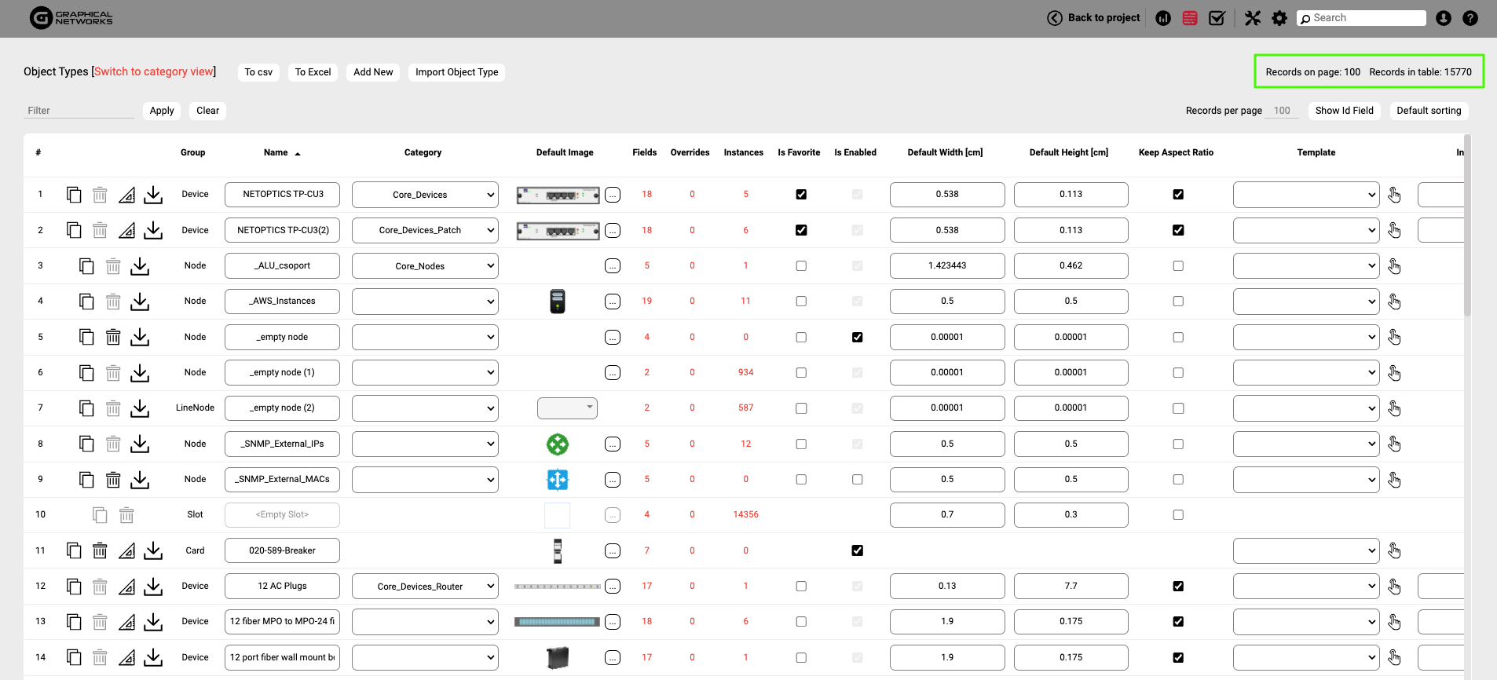Expand Template dropdown for _ALU_csoport row
Viewport: 1497px width, 680px height.
pyautogui.click(x=1305, y=266)
